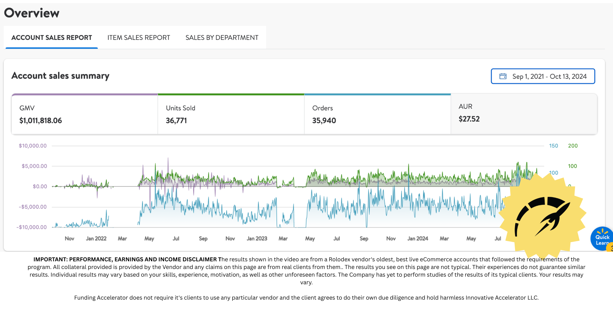Viewport: 613px width, 313px height.
Task: Click the calendar icon in date picker
Action: (x=503, y=76)
